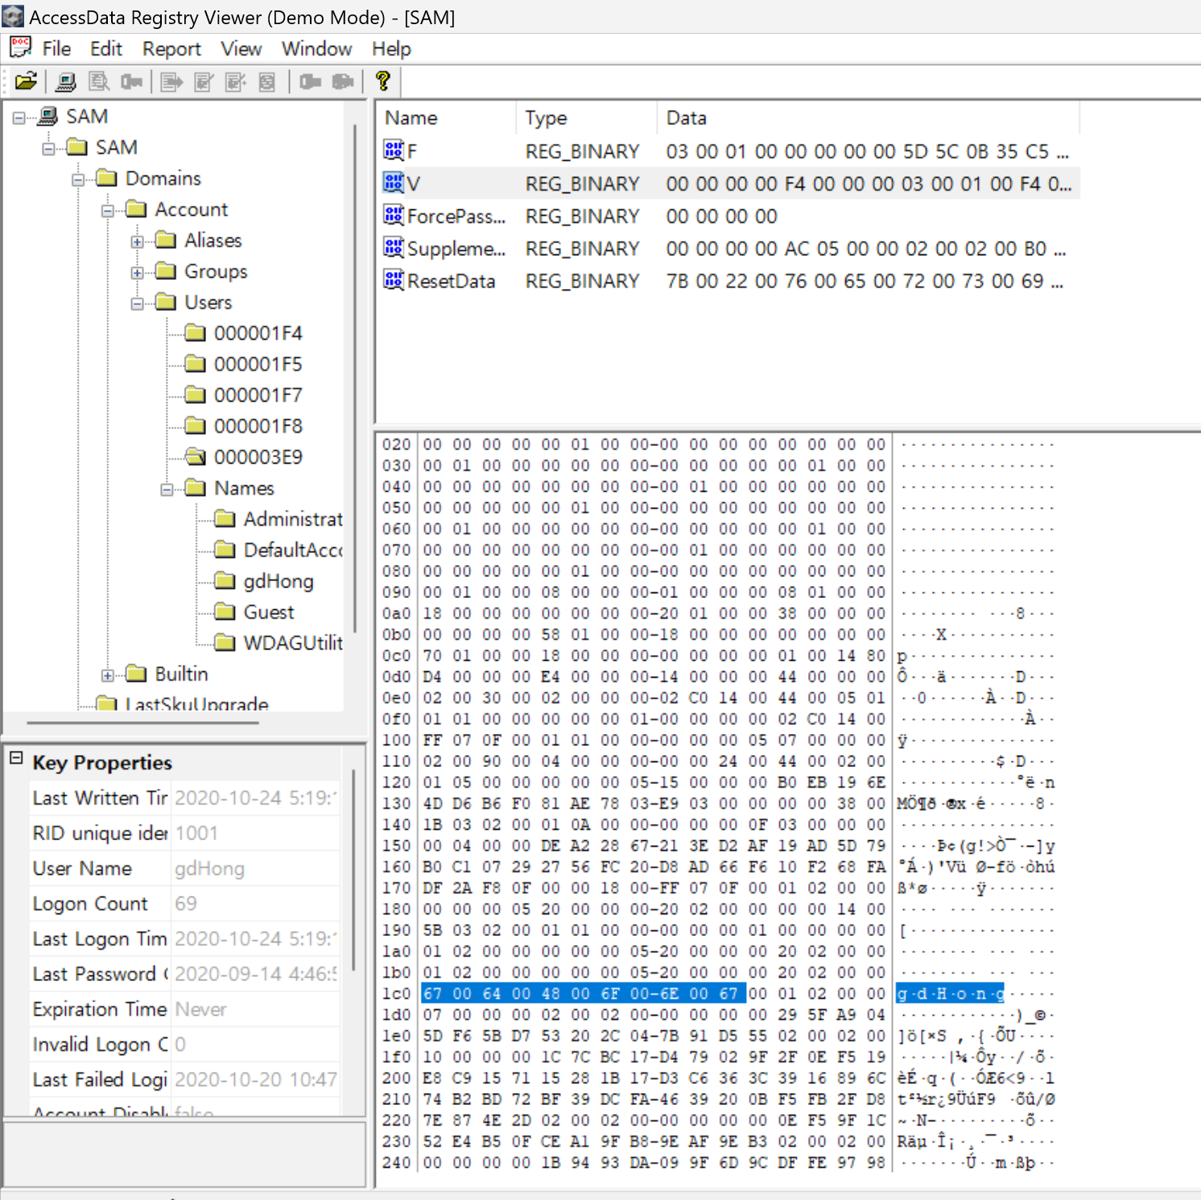
Task: Click the open folder icon of 000003E9
Action: coord(195,456)
